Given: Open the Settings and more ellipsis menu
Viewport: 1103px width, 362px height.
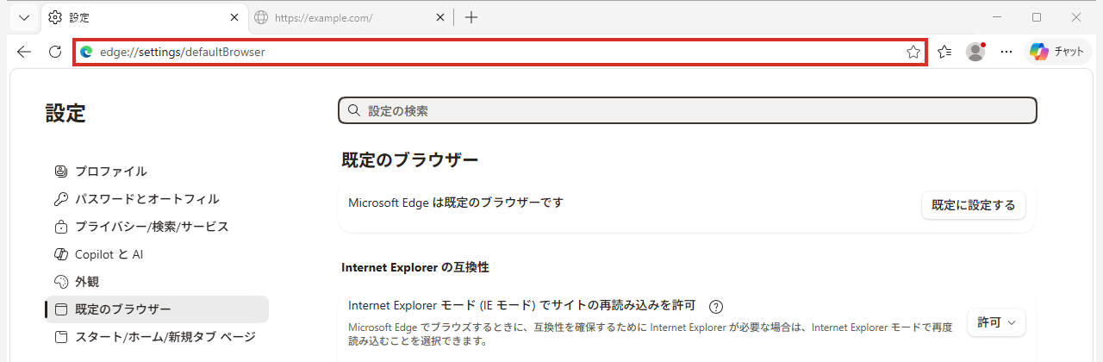Looking at the screenshot, I should (1006, 52).
